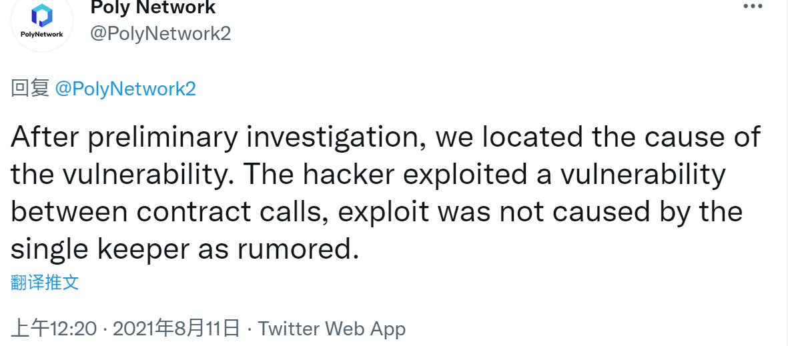Click the 2021年8月11日 date
The height and width of the screenshot is (346, 788).
pyautogui.click(x=176, y=329)
